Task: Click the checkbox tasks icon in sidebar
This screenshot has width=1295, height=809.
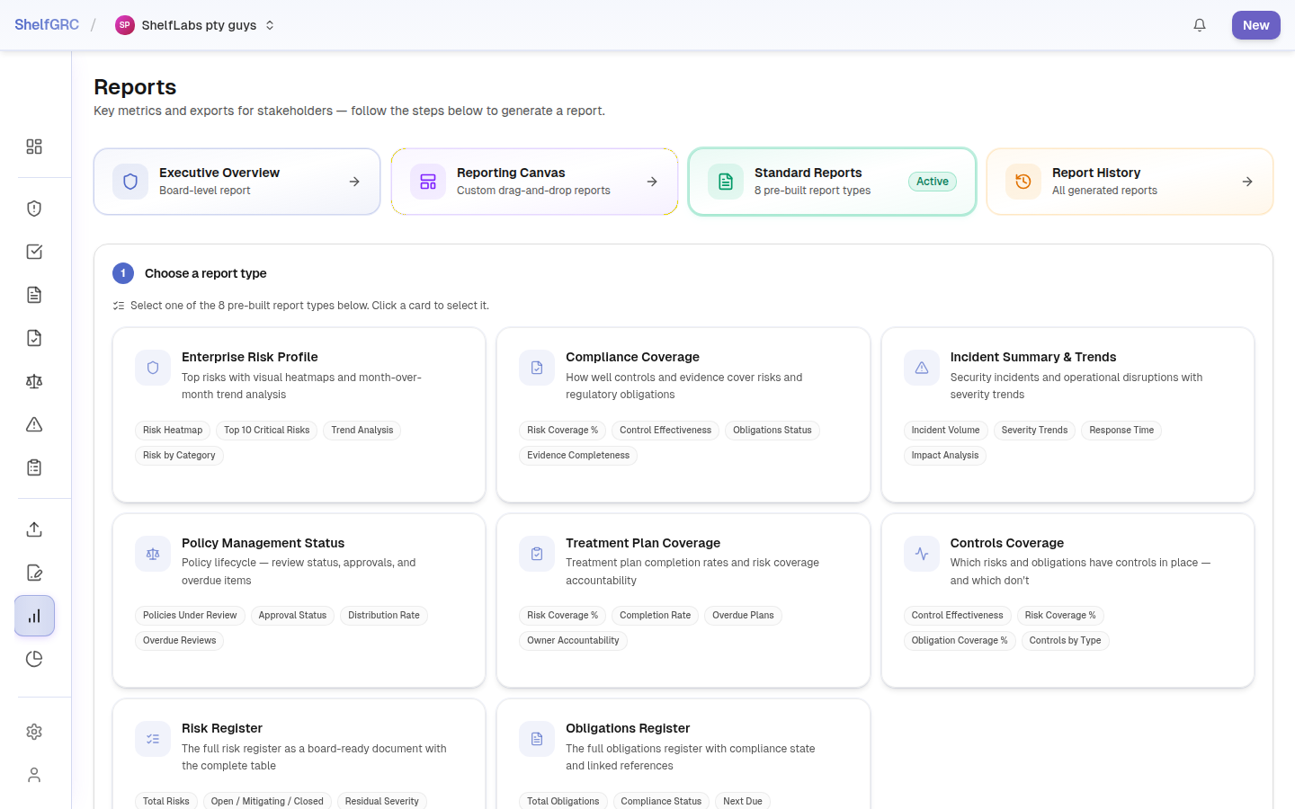Action: (34, 252)
